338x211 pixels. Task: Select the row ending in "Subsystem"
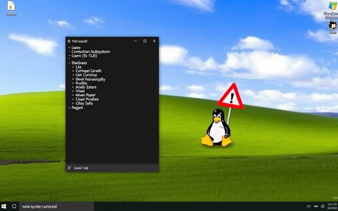91,52
